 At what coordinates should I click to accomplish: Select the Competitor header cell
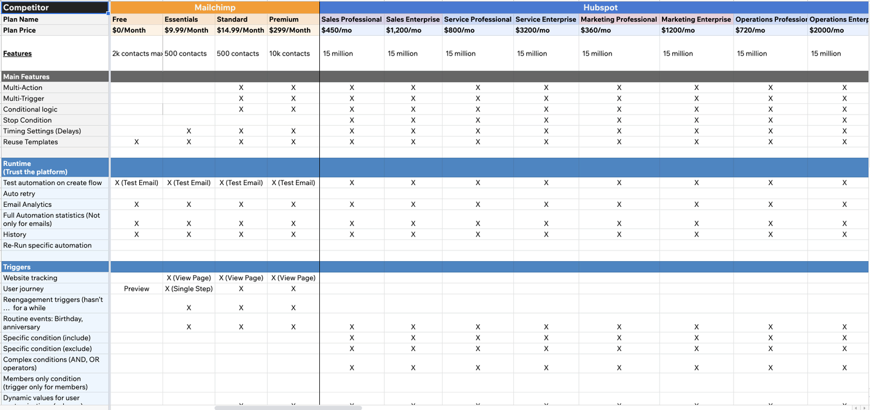point(54,8)
